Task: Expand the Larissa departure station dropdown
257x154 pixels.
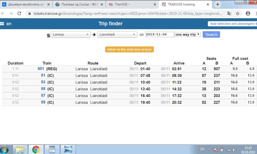Action: click(71, 35)
